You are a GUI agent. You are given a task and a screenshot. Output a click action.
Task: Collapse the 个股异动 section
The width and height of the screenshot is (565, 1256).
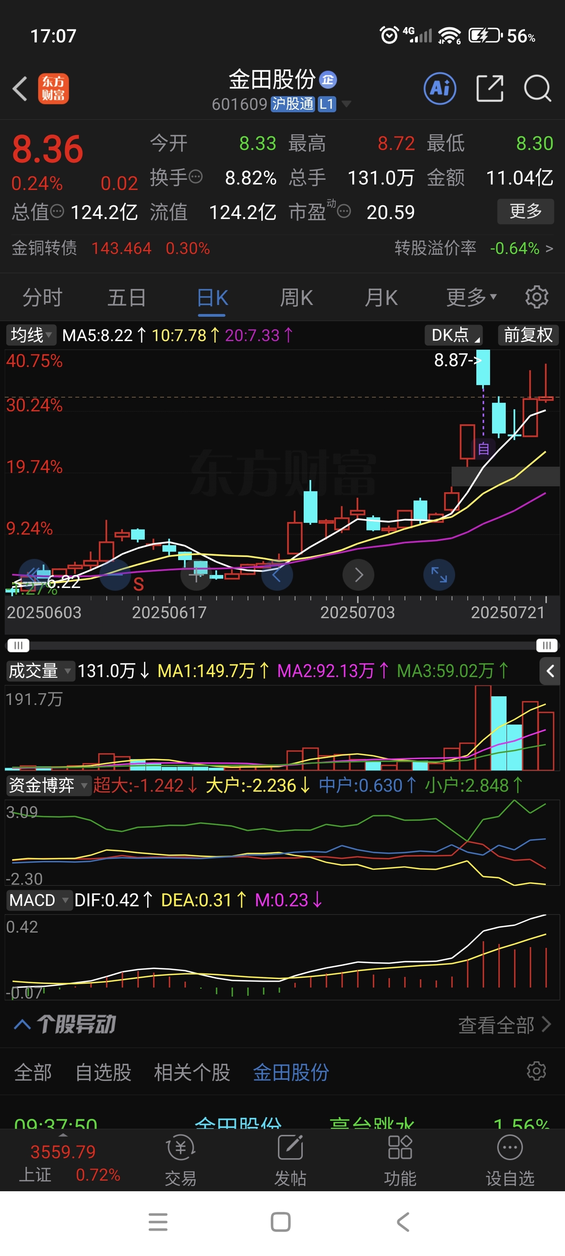point(22,1024)
